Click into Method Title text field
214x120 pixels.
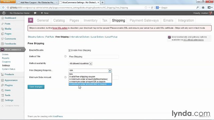[x=93, y=57]
